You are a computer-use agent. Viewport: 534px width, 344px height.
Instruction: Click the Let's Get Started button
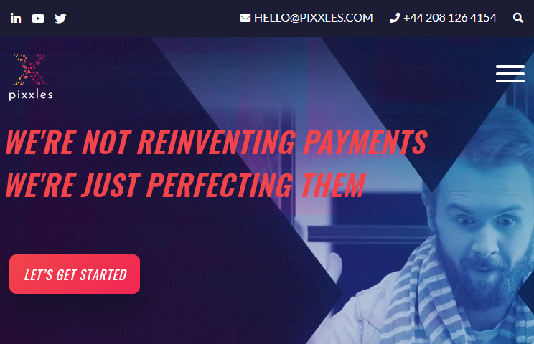tap(75, 274)
